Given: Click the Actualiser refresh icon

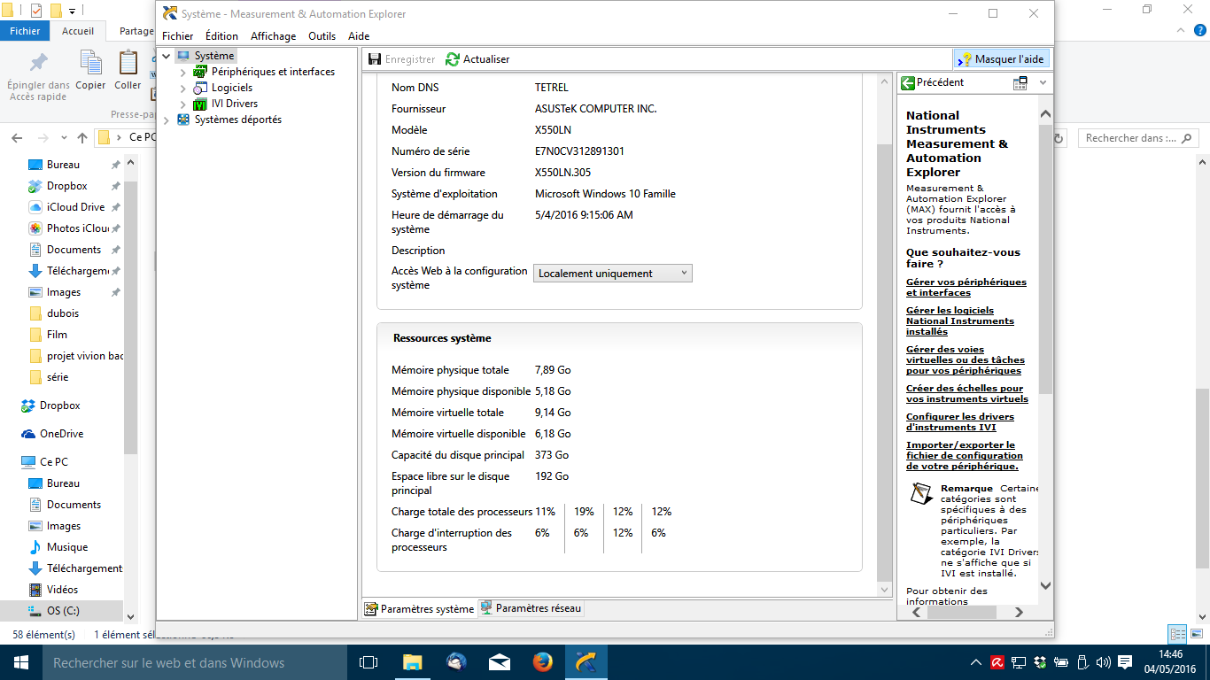Looking at the screenshot, I should 453,59.
